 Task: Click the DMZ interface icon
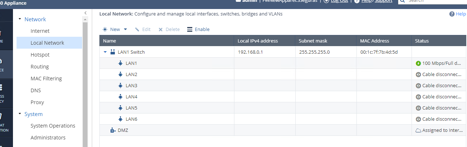pyautogui.click(x=113, y=130)
